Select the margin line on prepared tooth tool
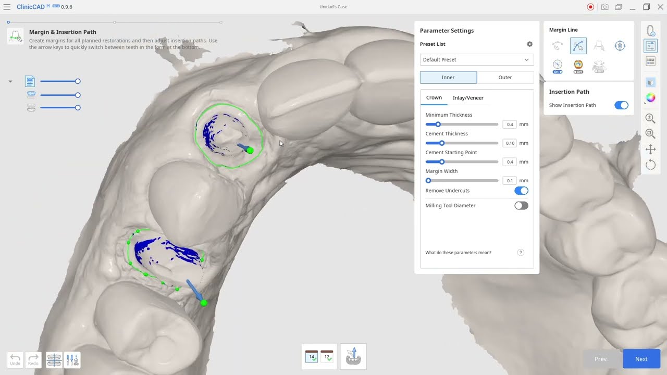 [x=599, y=46]
